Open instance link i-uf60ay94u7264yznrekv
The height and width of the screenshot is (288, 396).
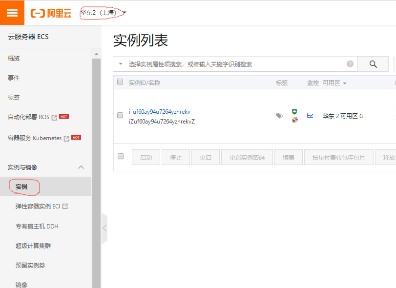[x=160, y=112]
